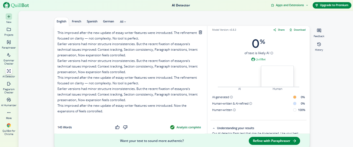Click info icon beside Human-written & AI-refined
This screenshot has height=147, width=353.
pyautogui.click(x=251, y=104)
